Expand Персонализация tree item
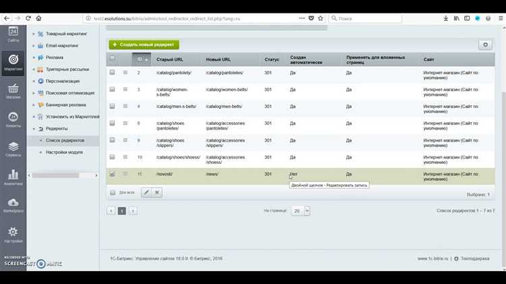Image resolution: width=506 pixels, height=284 pixels. click(x=34, y=82)
